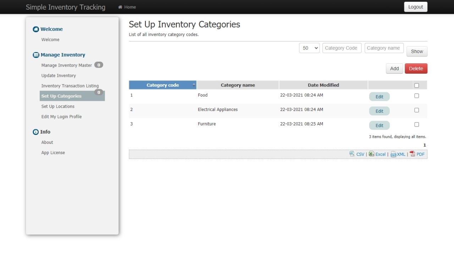Check the box for Electrical Appliances row

(x=416, y=110)
